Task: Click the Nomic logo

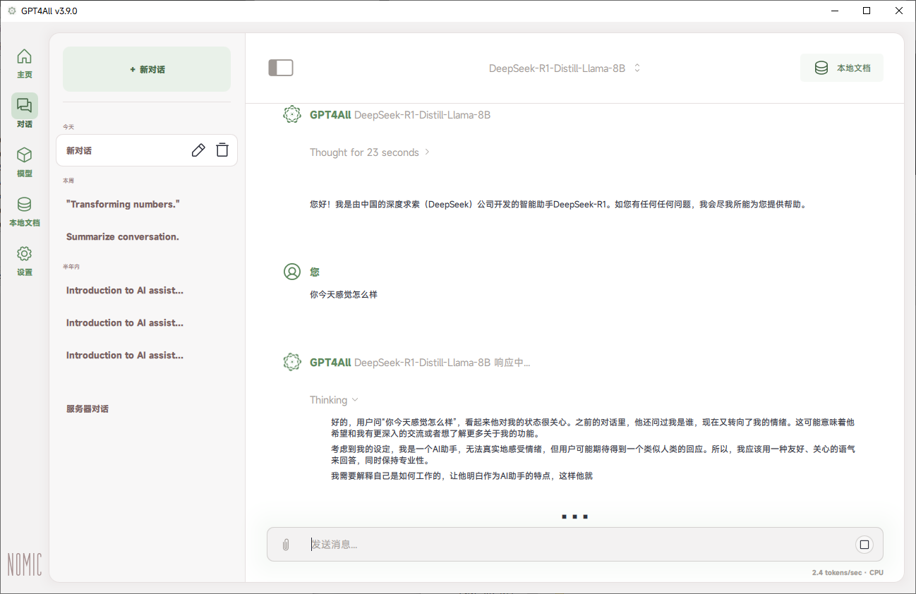Action: pyautogui.click(x=25, y=564)
